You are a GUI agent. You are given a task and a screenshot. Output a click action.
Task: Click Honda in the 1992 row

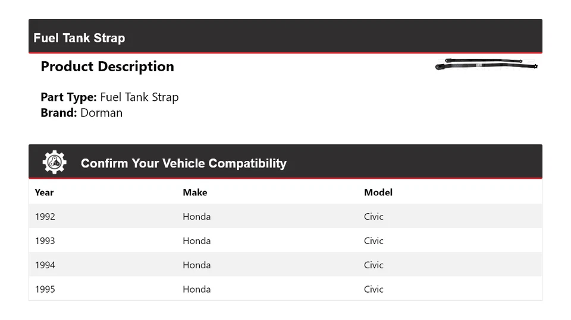[x=196, y=217]
